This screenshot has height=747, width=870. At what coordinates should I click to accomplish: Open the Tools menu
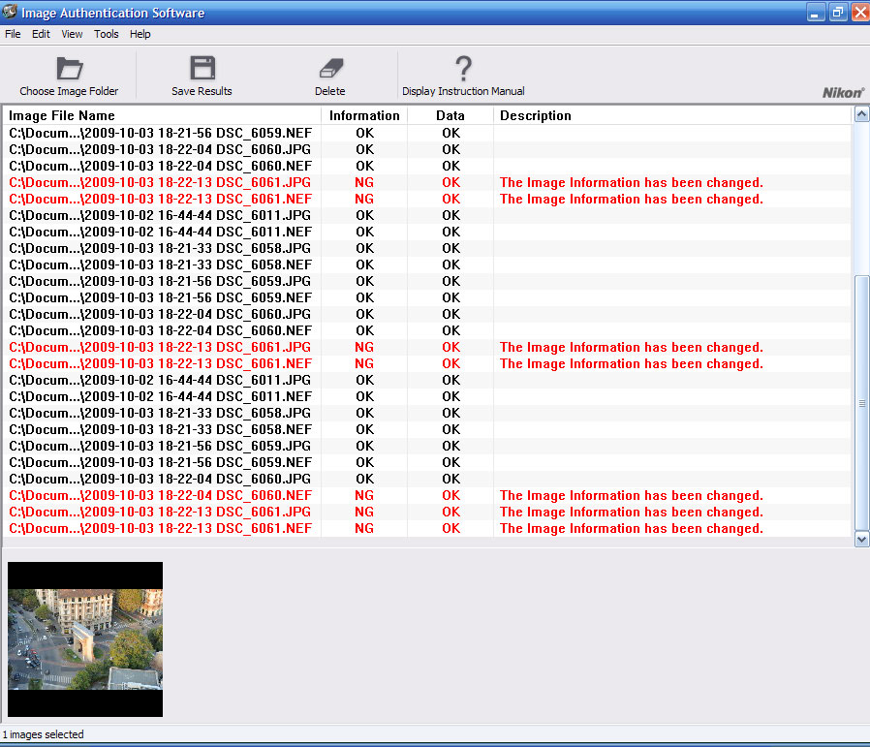[x=106, y=34]
